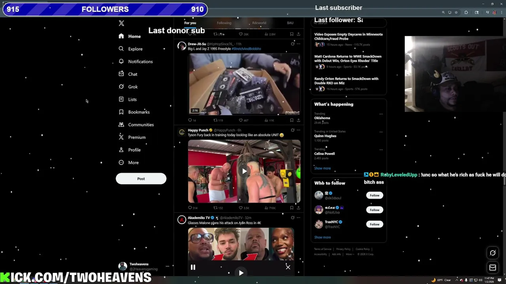Open options for the Oklahoma trend
This screenshot has width=506, height=284.
coord(381,114)
